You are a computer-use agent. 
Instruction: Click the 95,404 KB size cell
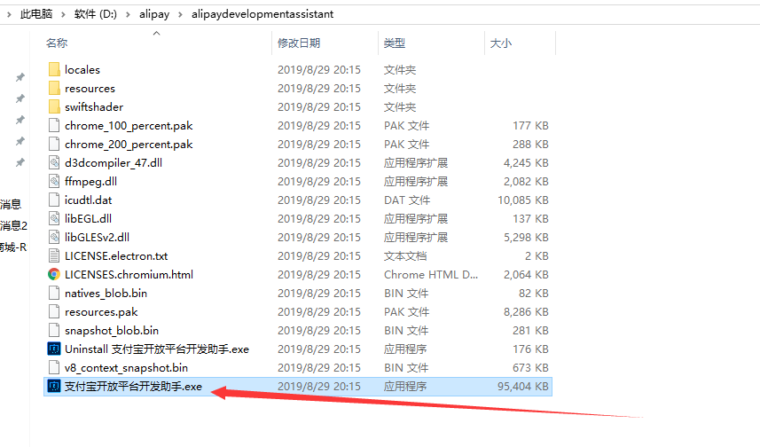523,387
